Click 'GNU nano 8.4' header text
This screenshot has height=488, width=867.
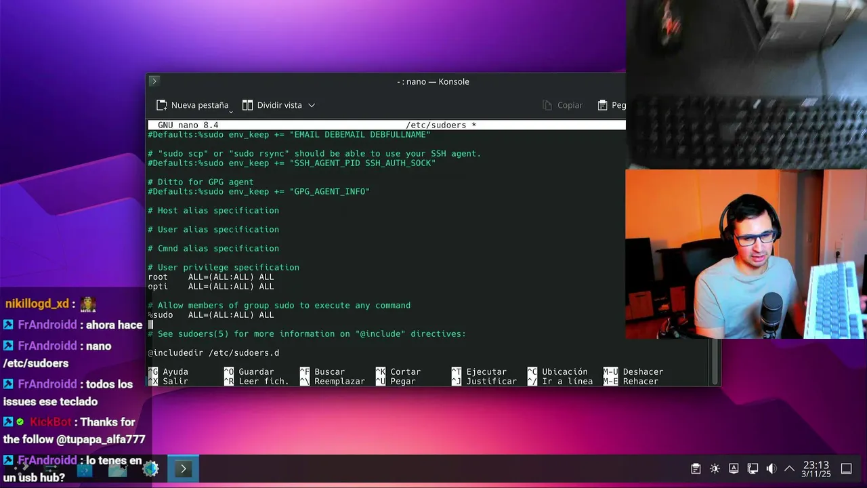[x=188, y=125]
